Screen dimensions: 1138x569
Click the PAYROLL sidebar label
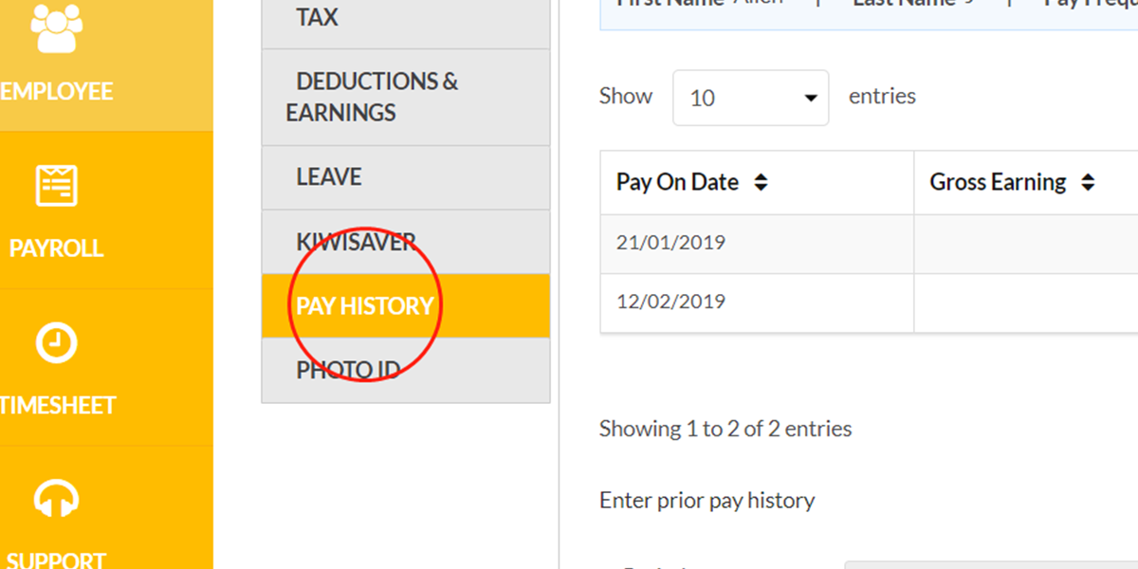[x=56, y=248]
